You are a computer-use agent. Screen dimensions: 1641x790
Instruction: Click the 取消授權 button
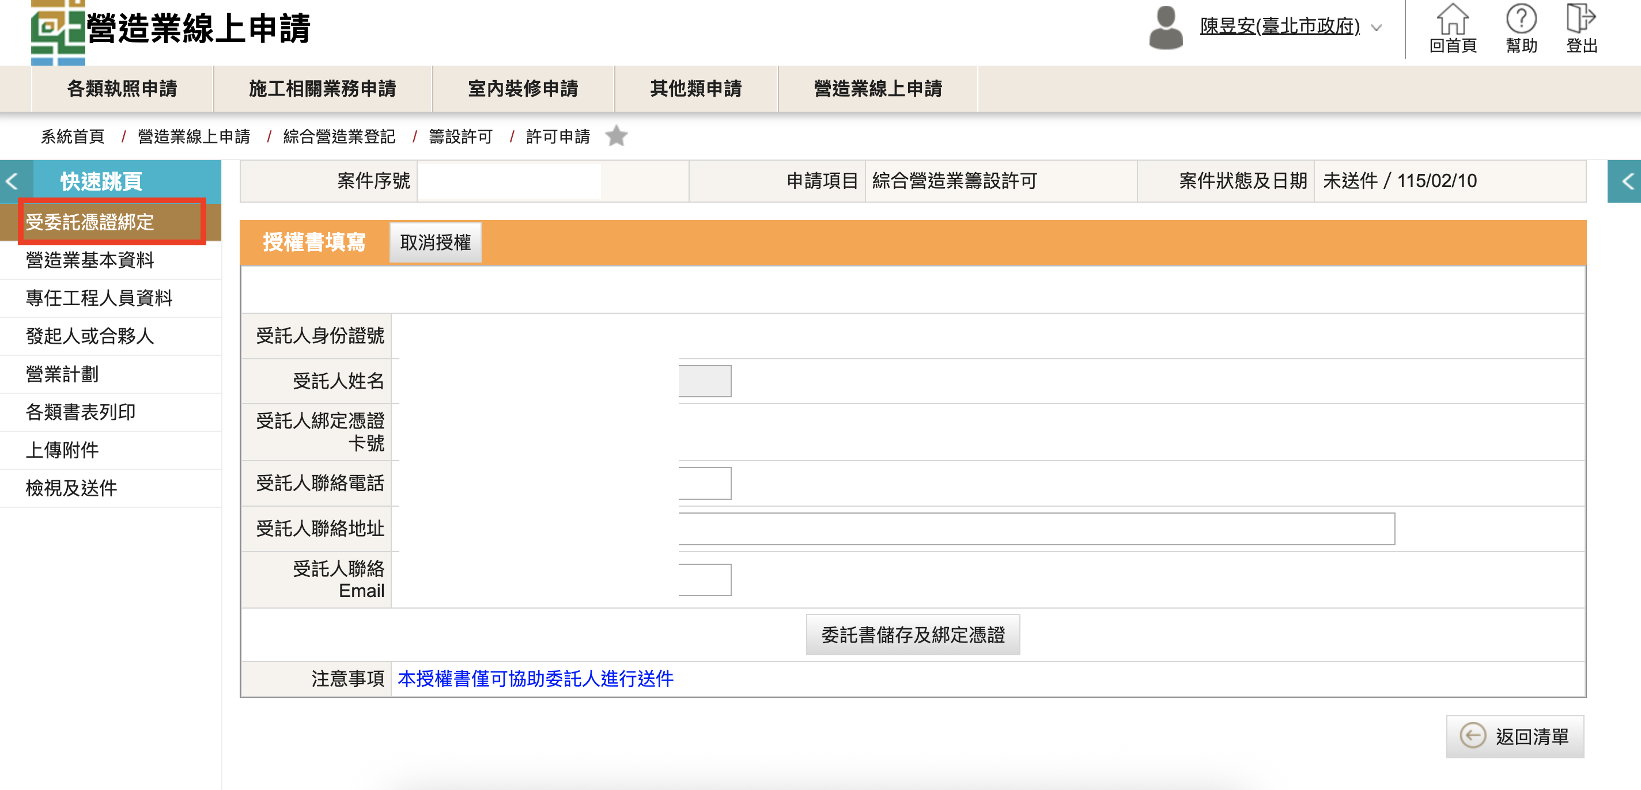pyautogui.click(x=435, y=242)
